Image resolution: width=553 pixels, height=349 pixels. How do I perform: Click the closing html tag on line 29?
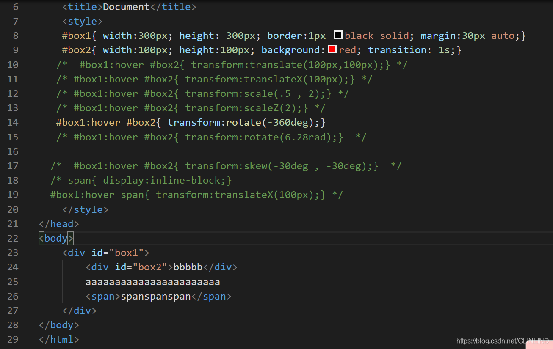[59, 339]
